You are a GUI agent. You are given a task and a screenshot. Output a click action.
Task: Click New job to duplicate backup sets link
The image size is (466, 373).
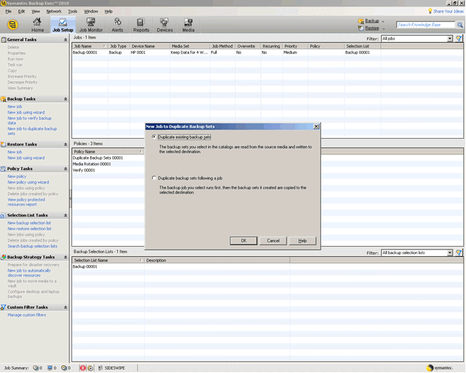click(32, 131)
